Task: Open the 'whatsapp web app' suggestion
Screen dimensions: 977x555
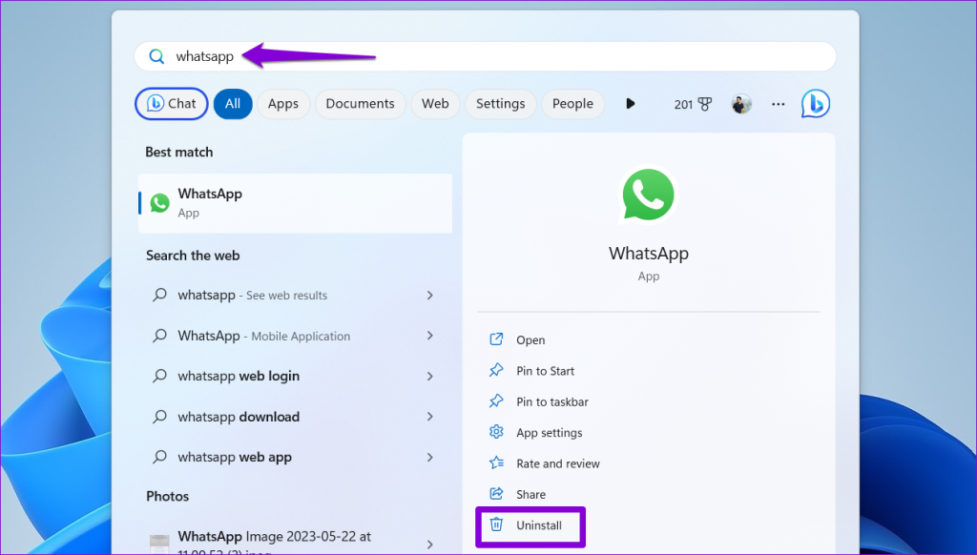Action: [296, 457]
